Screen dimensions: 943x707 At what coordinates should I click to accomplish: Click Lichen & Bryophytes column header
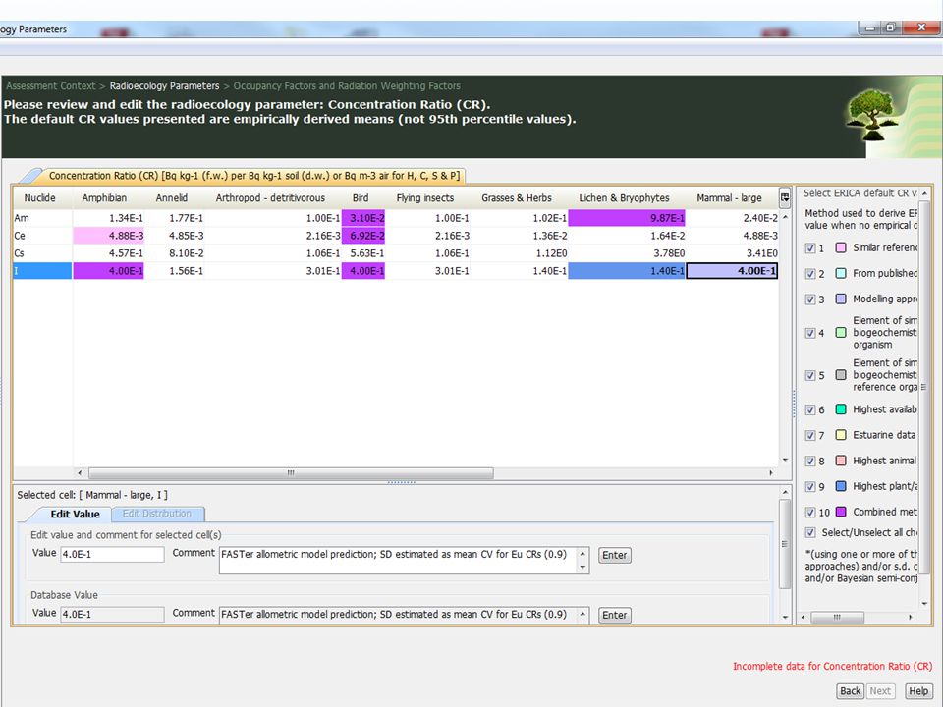coord(625,197)
